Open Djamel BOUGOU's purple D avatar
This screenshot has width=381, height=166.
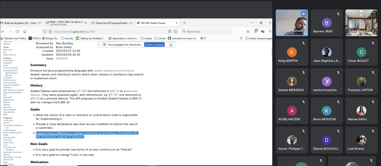click(x=327, y=140)
